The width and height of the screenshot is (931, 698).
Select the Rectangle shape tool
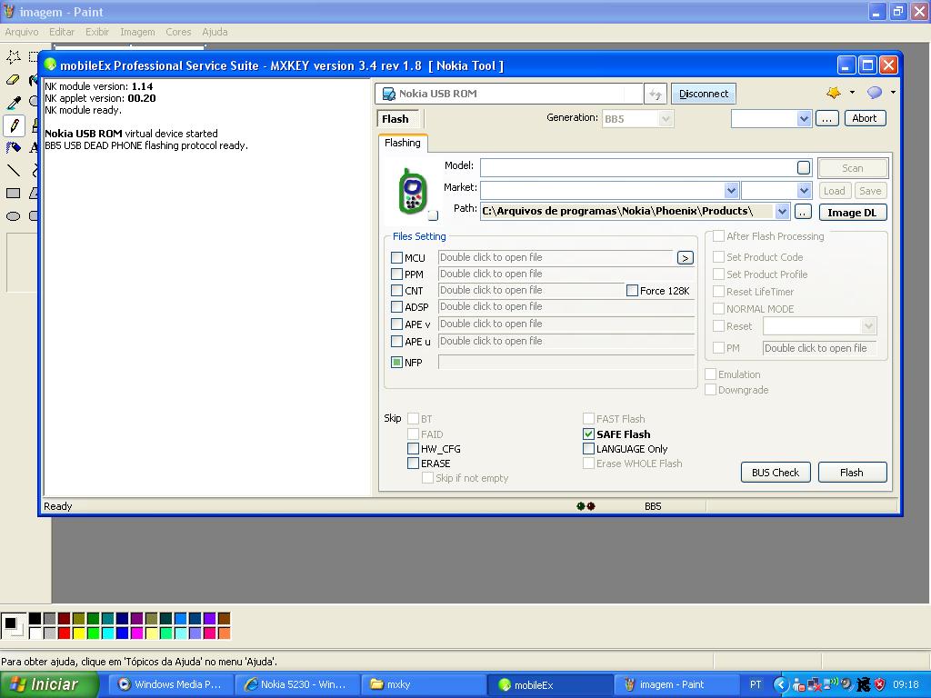[14, 193]
